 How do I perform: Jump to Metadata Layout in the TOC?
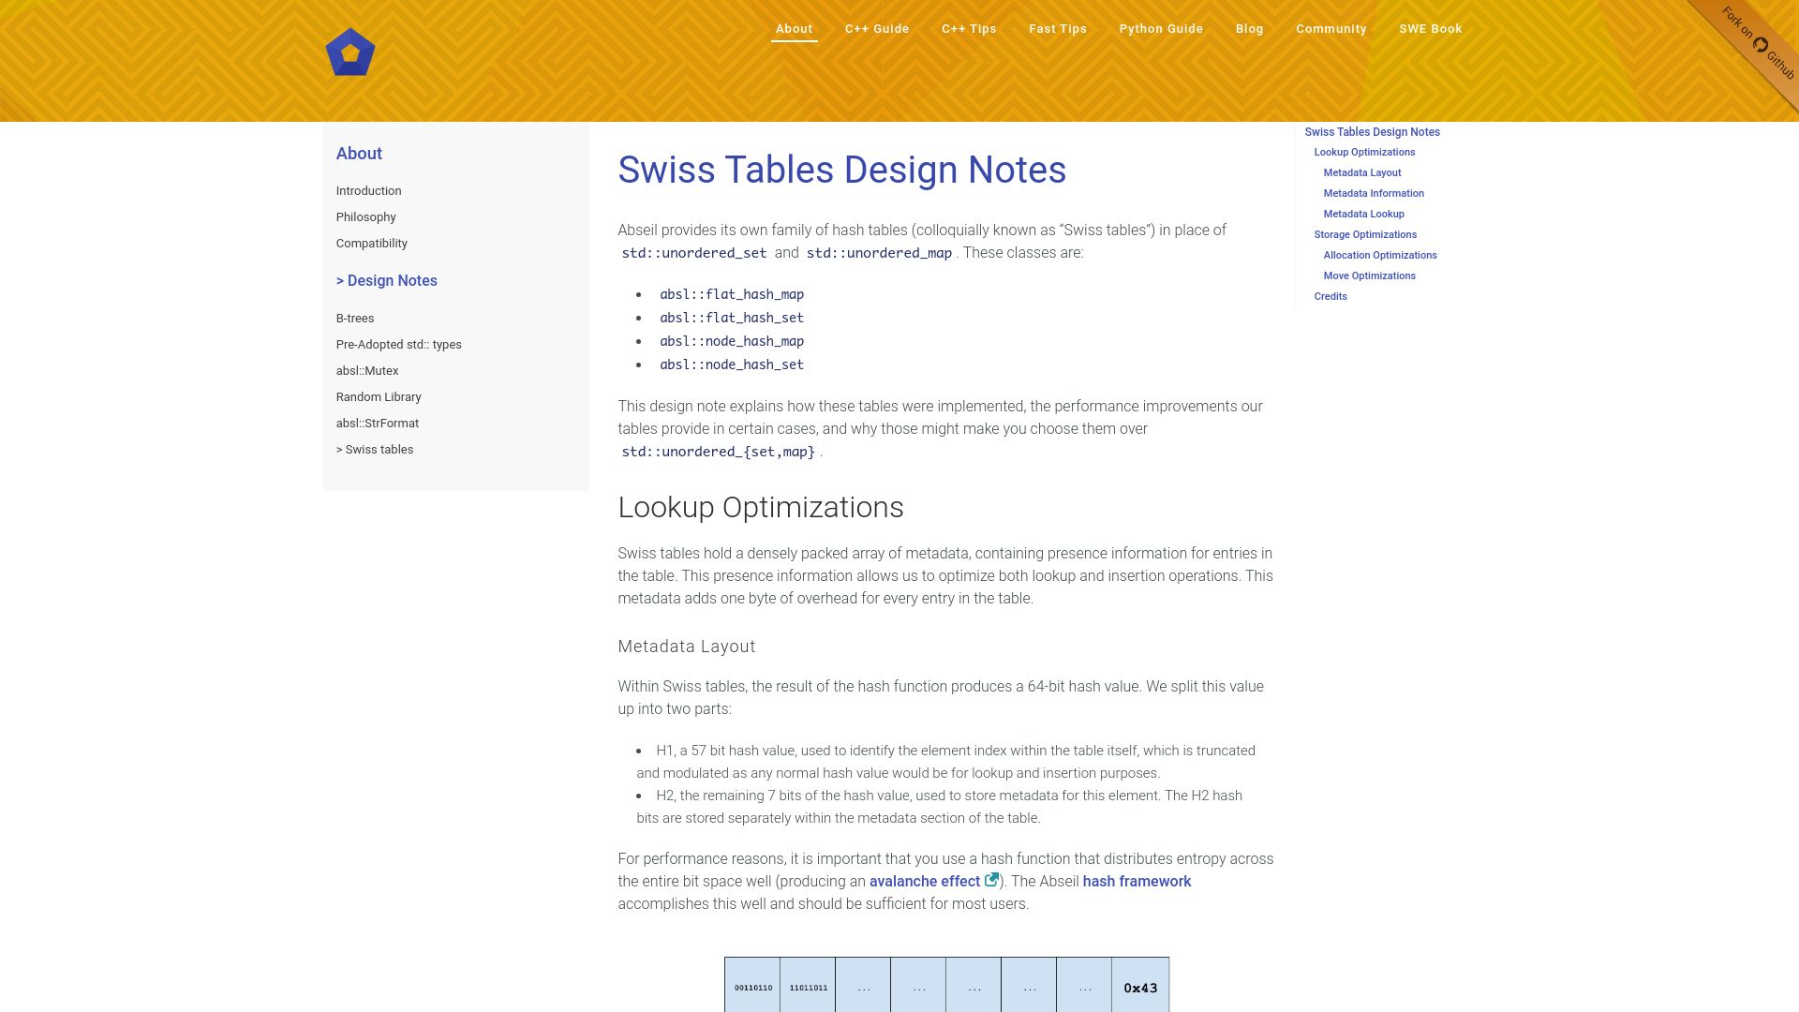coord(1361,172)
